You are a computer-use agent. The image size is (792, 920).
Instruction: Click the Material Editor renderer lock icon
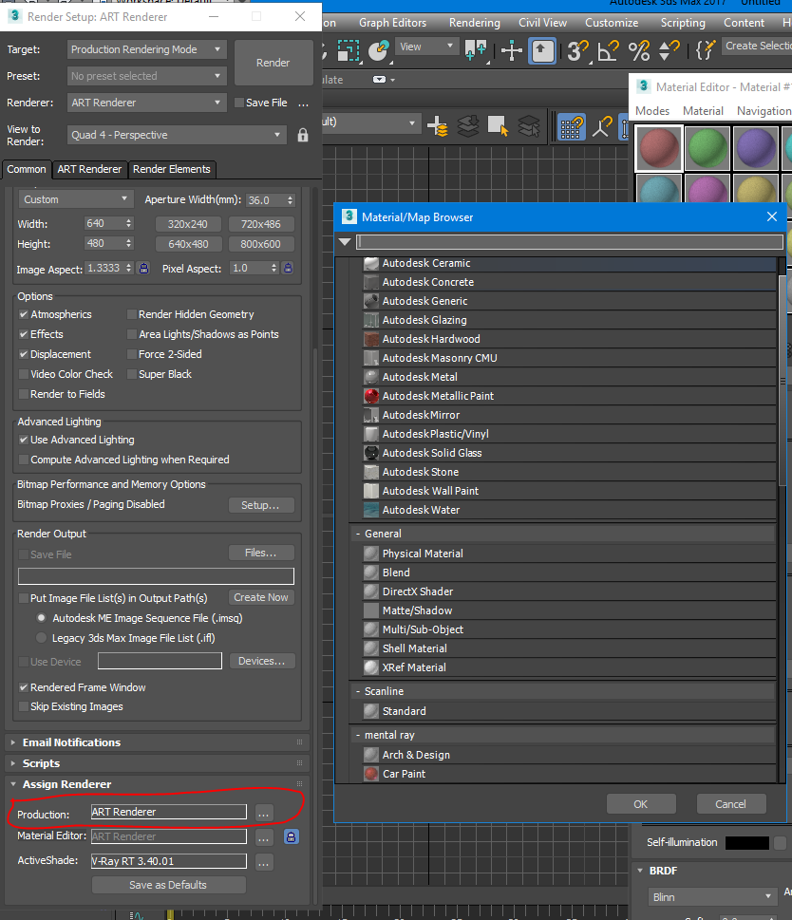[x=291, y=836]
